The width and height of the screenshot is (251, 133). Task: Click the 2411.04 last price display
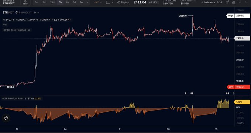pos(140,3)
